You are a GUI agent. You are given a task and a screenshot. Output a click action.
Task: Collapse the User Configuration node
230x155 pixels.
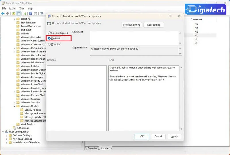(x=3, y=132)
